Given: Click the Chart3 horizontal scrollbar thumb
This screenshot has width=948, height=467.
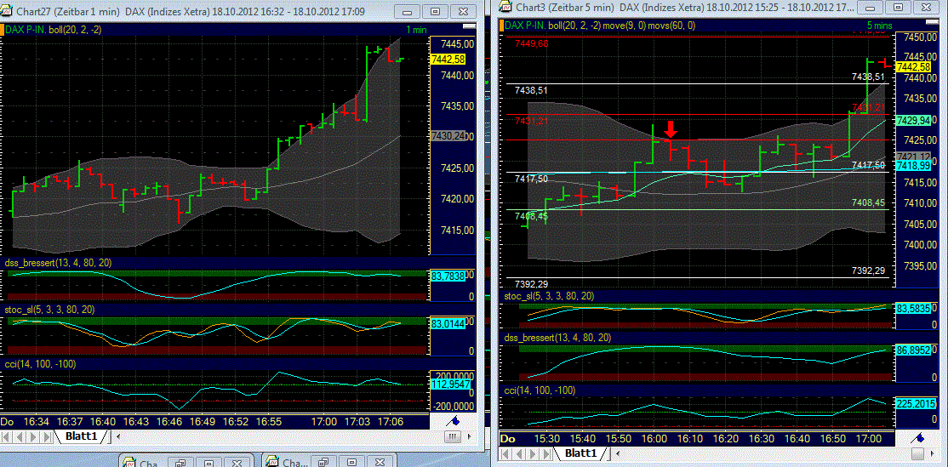Looking at the screenshot, I should tap(918, 453).
